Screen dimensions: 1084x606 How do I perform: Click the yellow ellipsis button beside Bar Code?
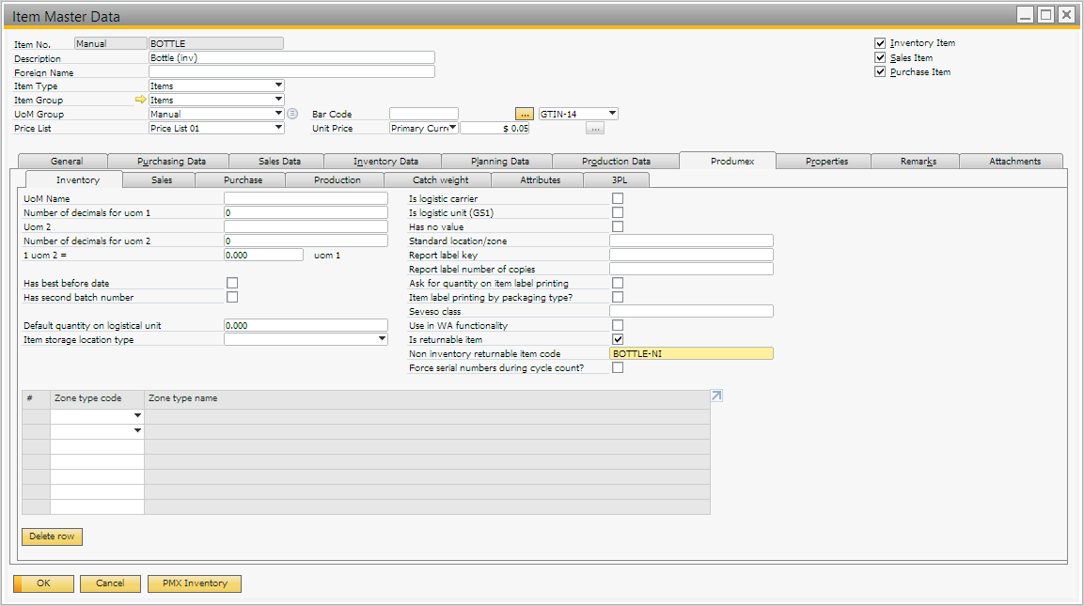525,114
